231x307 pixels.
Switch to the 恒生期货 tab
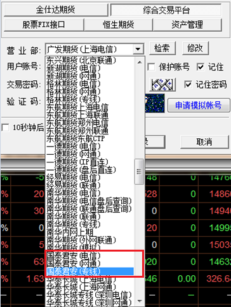(x=119, y=25)
